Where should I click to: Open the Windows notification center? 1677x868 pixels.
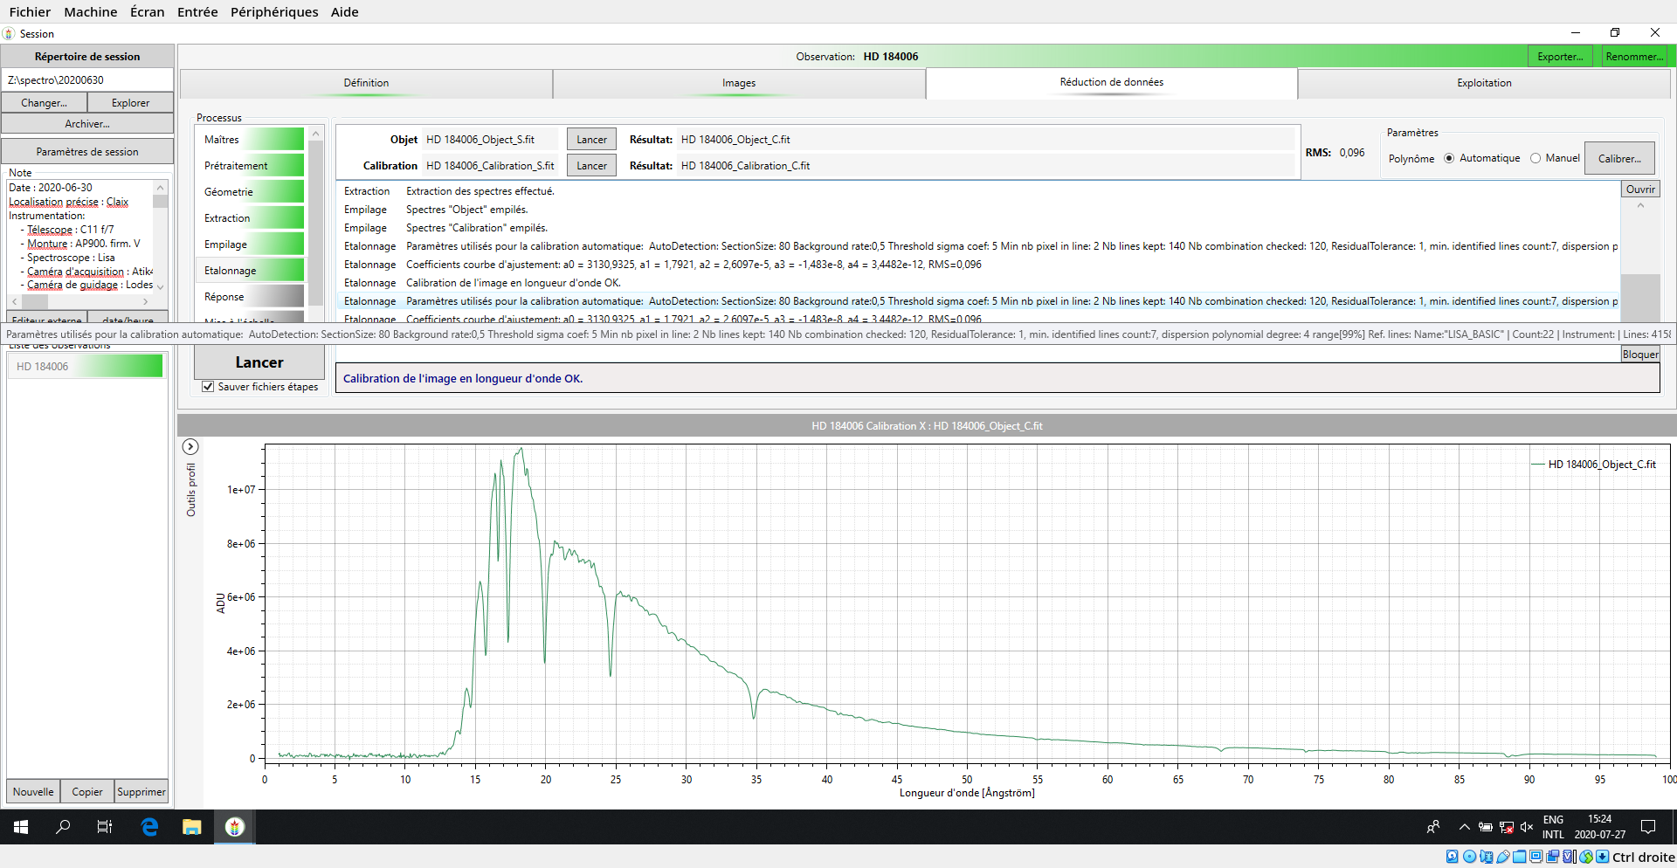(1648, 827)
